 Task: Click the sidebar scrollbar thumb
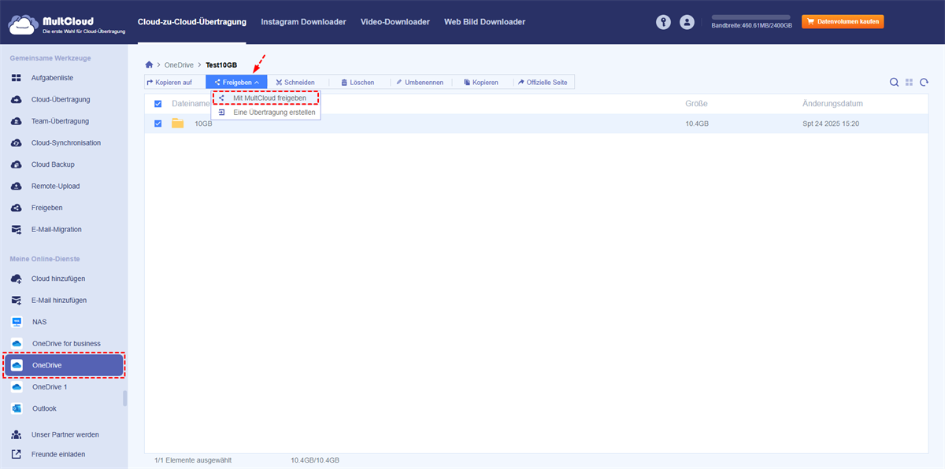[124, 399]
